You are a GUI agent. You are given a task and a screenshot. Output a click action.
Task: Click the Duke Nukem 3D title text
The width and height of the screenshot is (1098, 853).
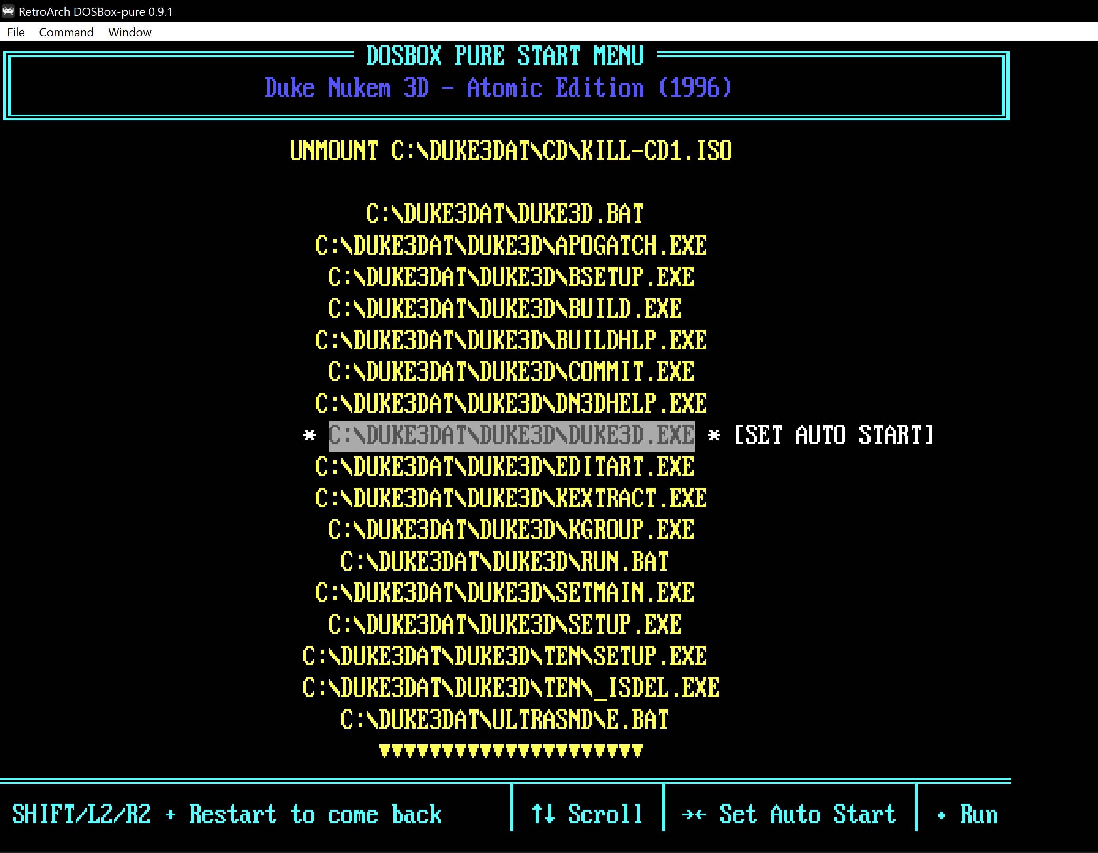(498, 88)
